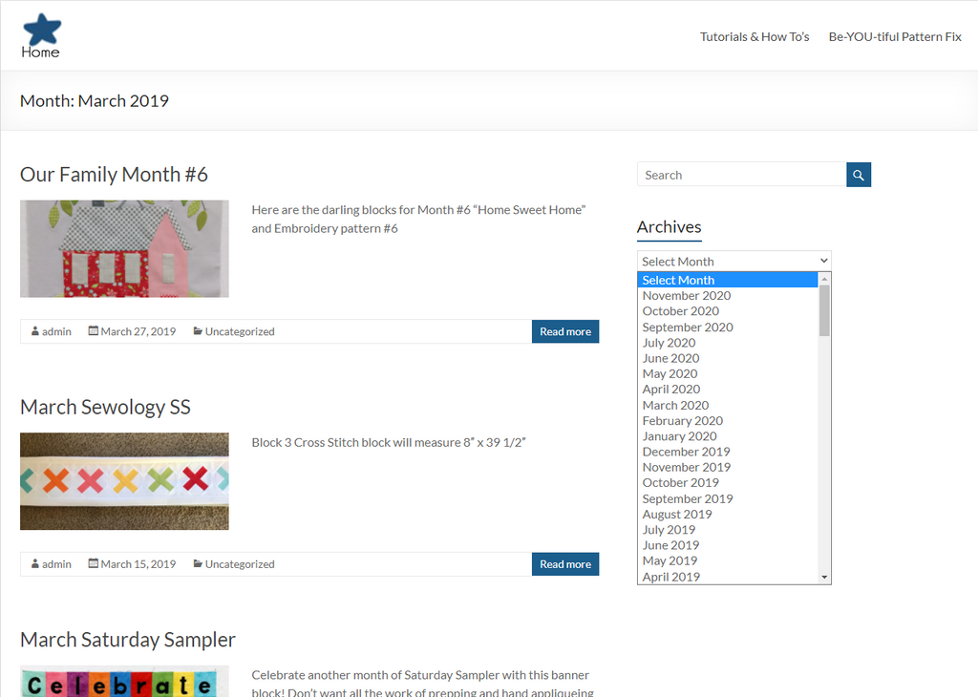978x697 pixels.
Task: Click the Uncategorized link under Our Family Month #6
Action: 240,331
